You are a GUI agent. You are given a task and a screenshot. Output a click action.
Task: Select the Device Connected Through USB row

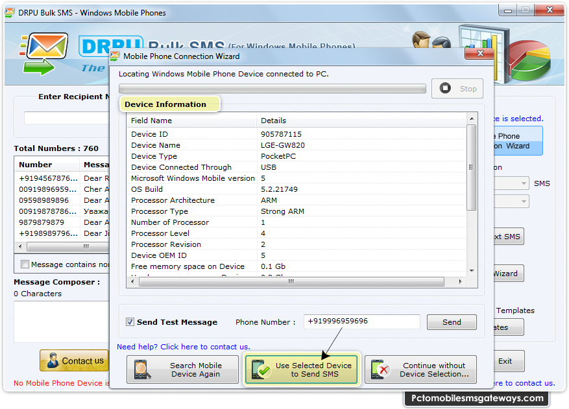[297, 167]
